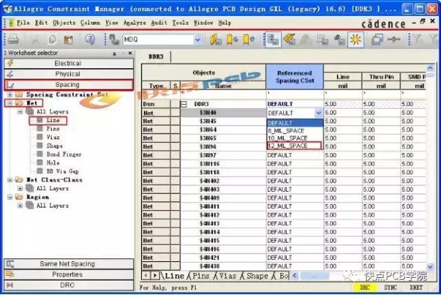Click the spreadsheet grid toolbar icon
The height and width of the screenshot is (295, 441).
322,39
